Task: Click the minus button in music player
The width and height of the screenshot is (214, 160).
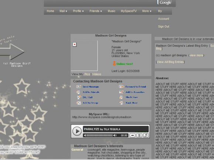Action: point(132,135)
